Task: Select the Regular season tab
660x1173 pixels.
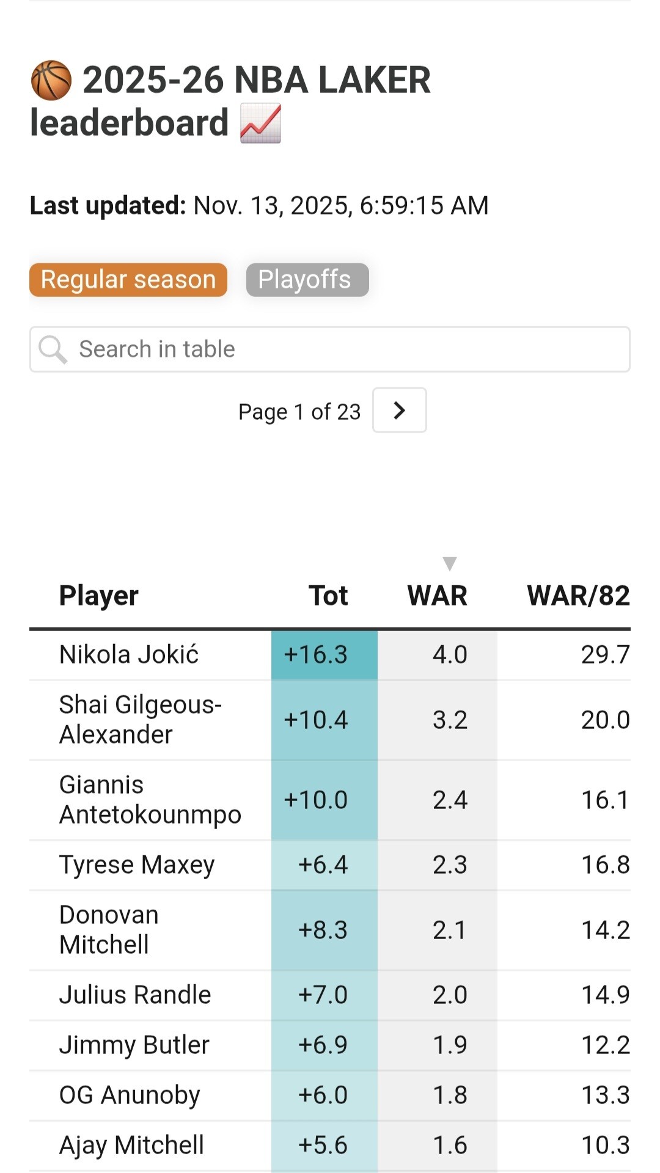Action: [x=128, y=280]
